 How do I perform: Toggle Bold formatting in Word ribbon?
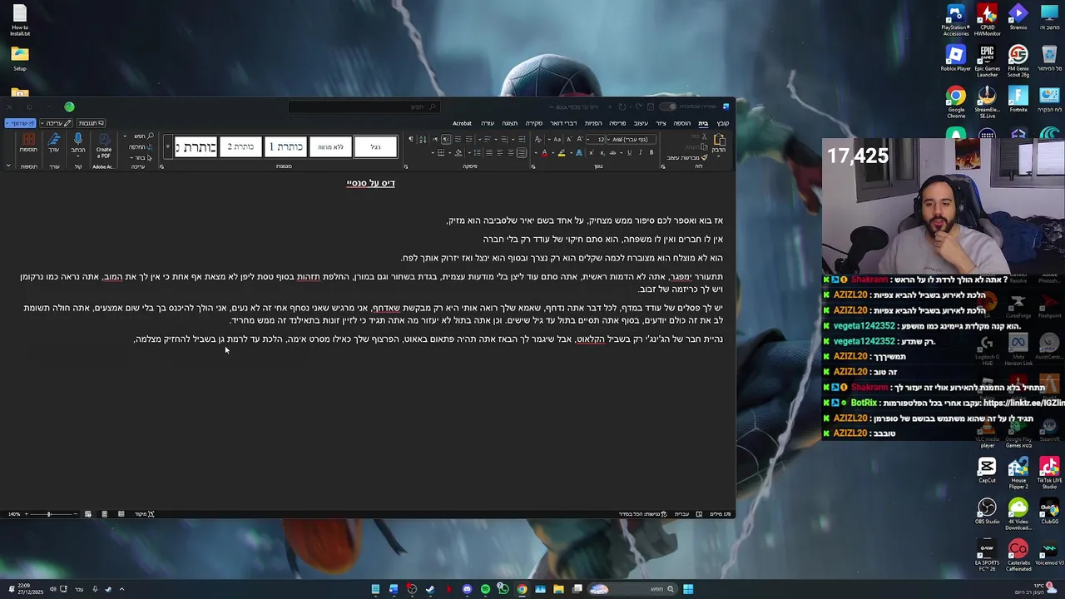[x=651, y=152]
